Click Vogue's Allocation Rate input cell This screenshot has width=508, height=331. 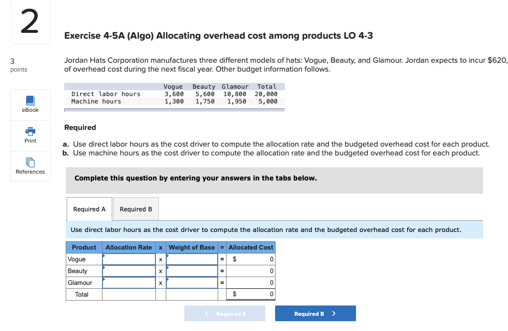pyautogui.click(x=128, y=259)
